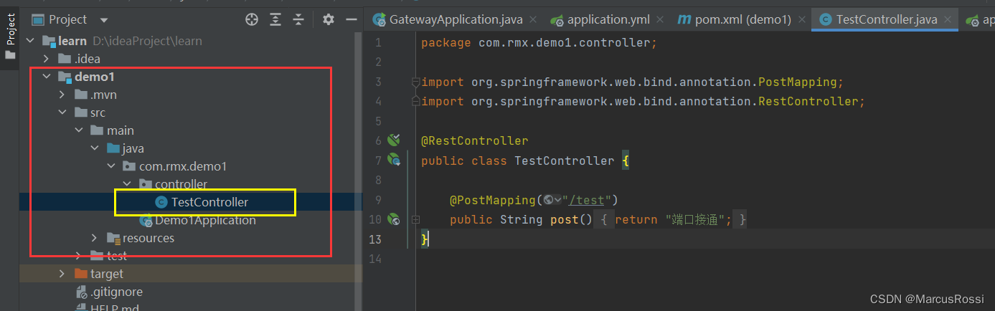Switch to the GatewayApplication.java tab
Viewport: 995px width, 311px height.
click(x=457, y=19)
